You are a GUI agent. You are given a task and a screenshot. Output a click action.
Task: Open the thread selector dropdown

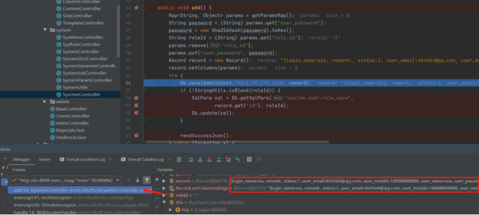tap(66, 180)
